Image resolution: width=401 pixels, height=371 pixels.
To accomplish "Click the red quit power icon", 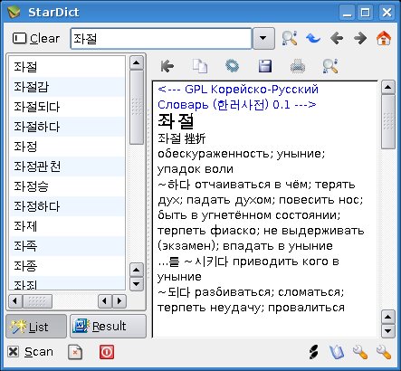I will coord(107,352).
